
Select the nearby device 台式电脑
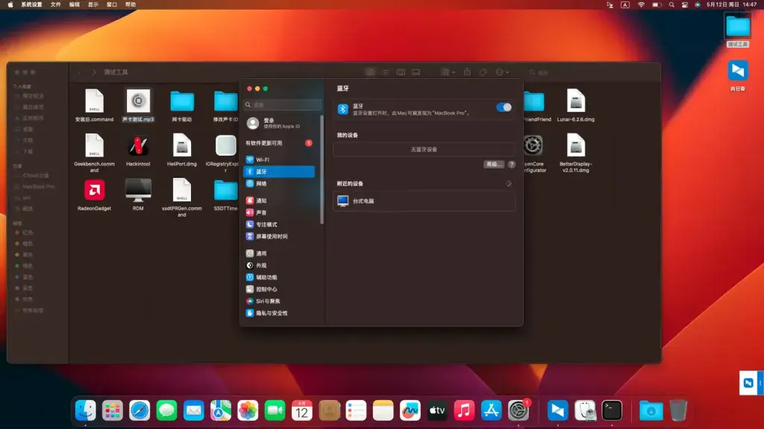(x=424, y=201)
